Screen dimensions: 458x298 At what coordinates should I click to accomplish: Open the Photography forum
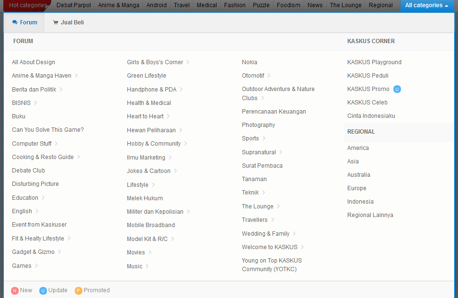coord(259,125)
